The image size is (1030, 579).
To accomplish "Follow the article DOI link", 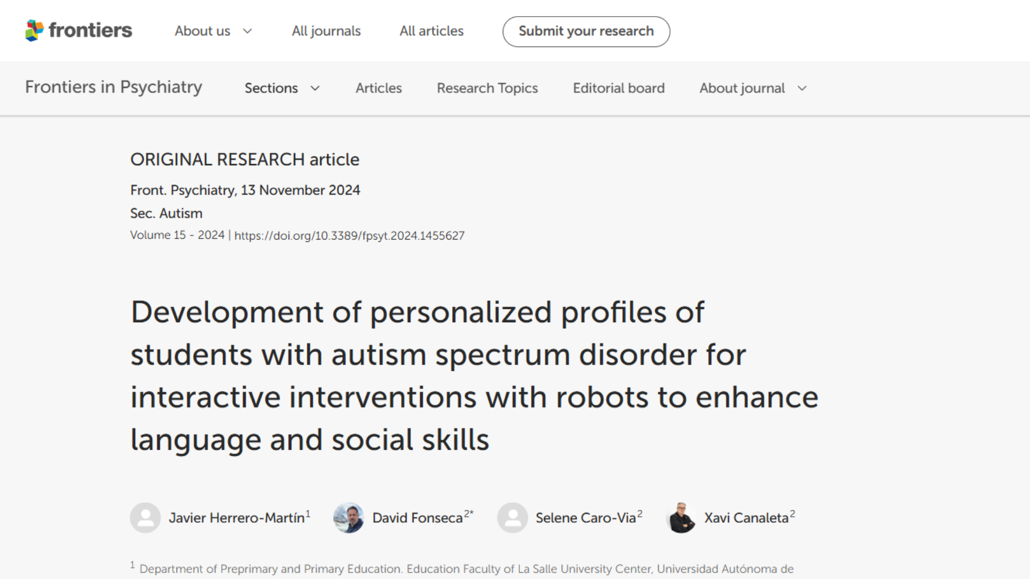I will 349,236.
